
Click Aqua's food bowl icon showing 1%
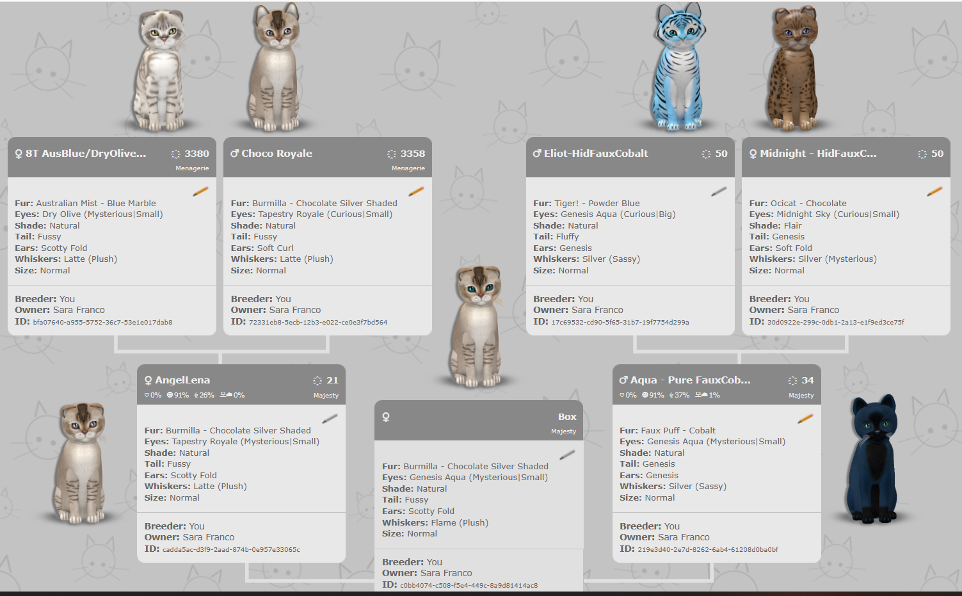tap(701, 395)
